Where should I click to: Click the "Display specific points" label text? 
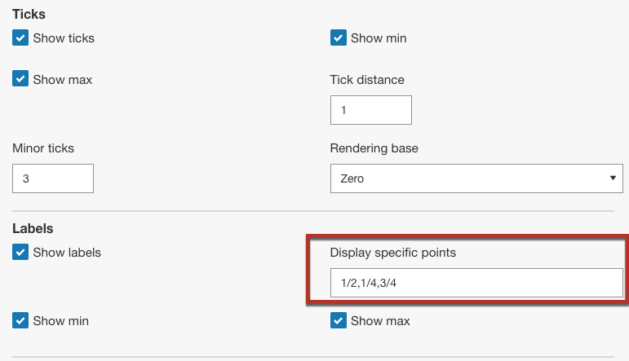click(392, 253)
